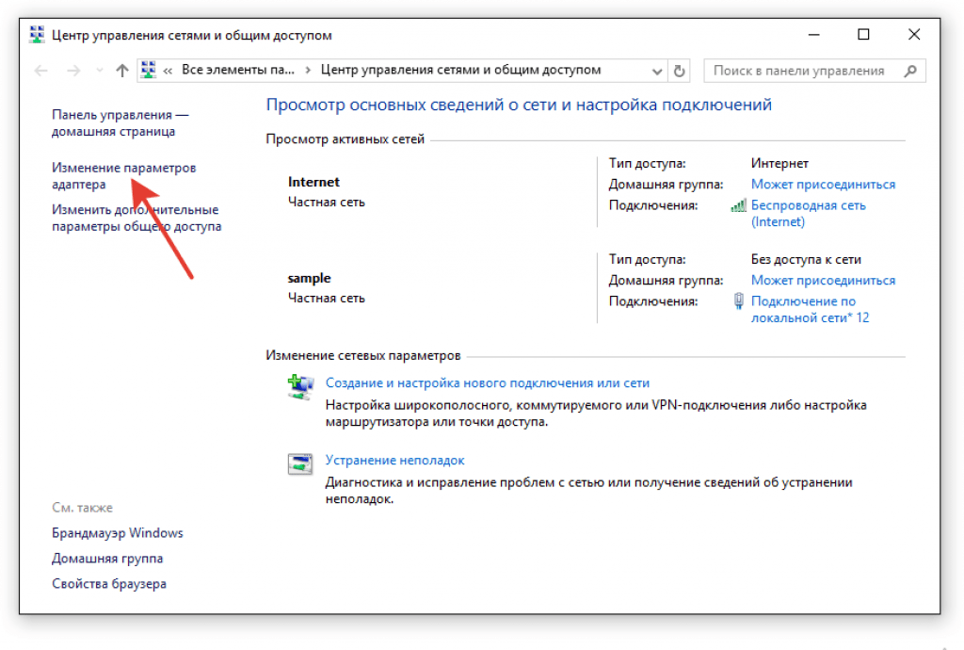This screenshot has height=650, width=964.
Task: Go forward with the right arrow button
Action: point(73,71)
